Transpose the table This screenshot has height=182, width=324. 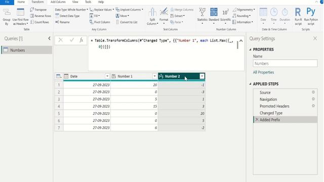[x=38, y=10]
